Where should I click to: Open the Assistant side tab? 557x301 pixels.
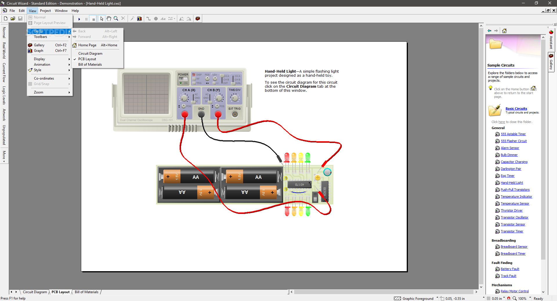[x=551, y=40]
